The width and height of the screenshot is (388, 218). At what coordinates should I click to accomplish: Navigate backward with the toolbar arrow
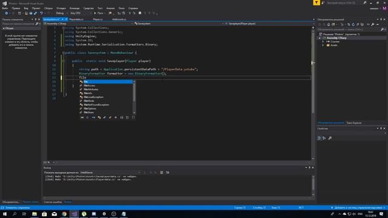pyautogui.click(x=7, y=13)
